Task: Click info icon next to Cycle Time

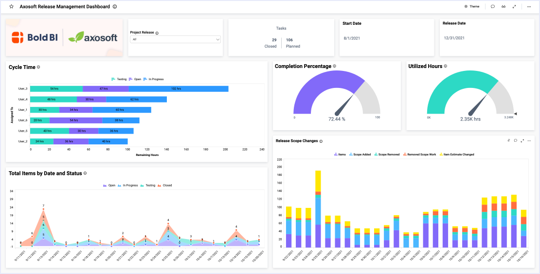Action: [38, 68]
